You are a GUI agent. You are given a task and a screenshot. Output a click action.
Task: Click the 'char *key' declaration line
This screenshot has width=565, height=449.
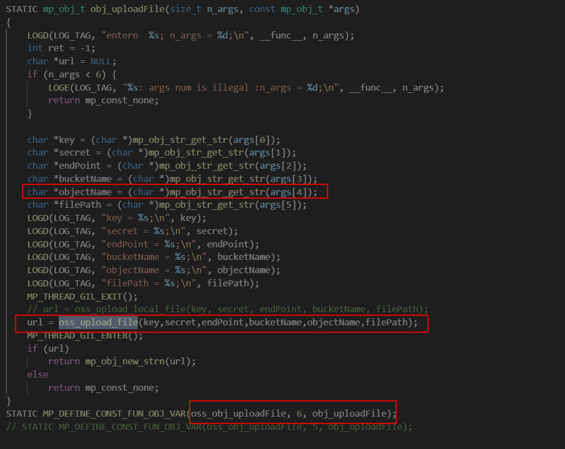[x=154, y=140]
